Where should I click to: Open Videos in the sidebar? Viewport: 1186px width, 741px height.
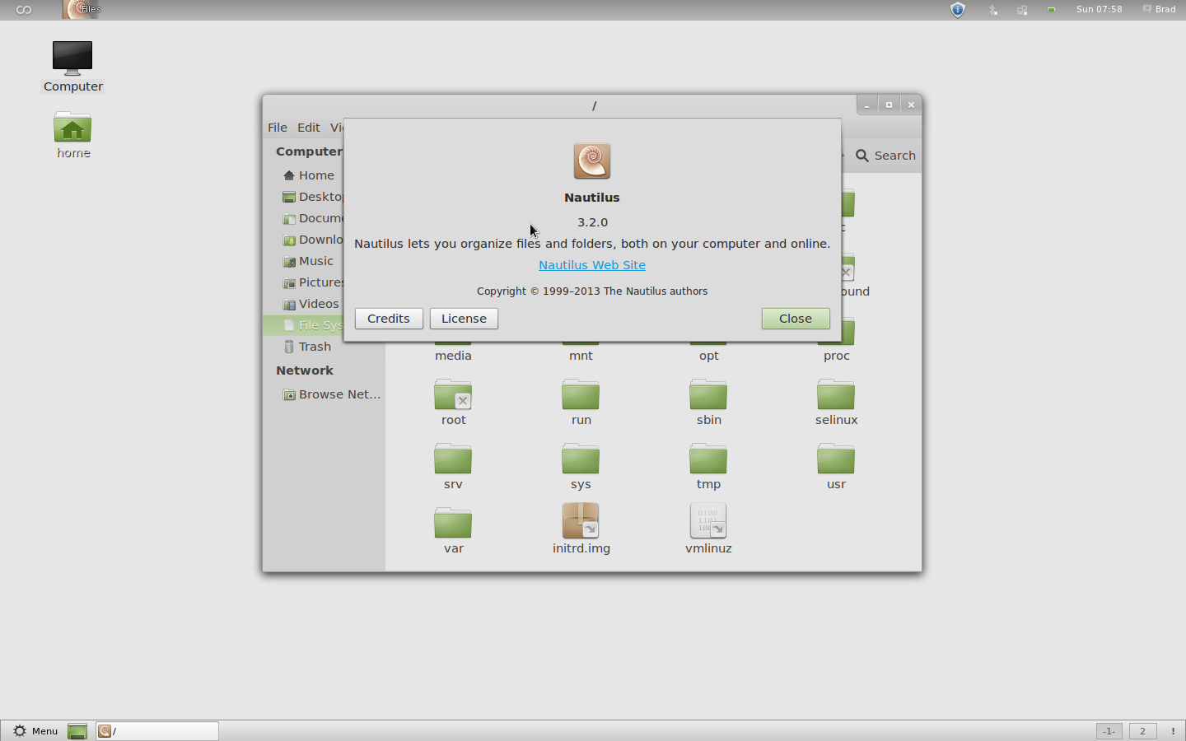click(x=311, y=304)
